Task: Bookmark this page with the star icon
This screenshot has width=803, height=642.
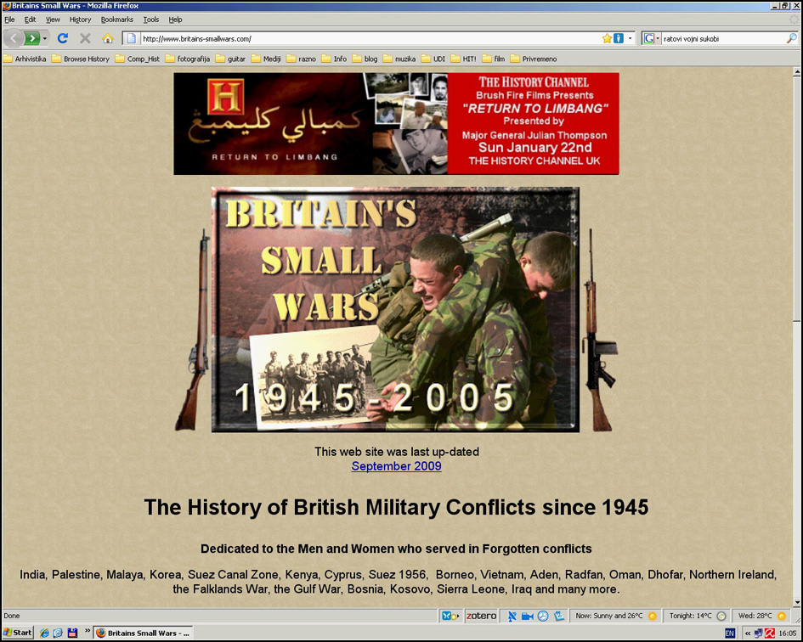Action: (607, 38)
